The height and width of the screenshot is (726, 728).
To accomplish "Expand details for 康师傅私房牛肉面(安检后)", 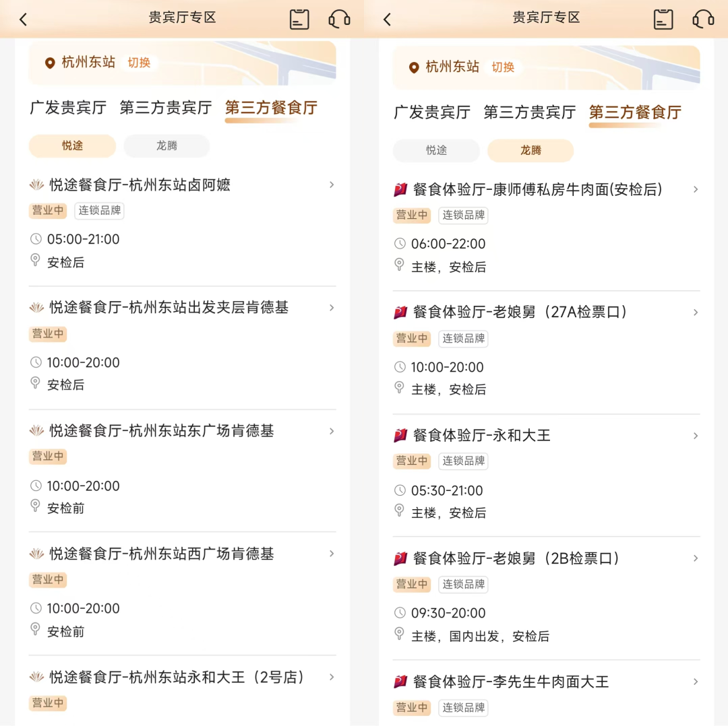I will [696, 190].
